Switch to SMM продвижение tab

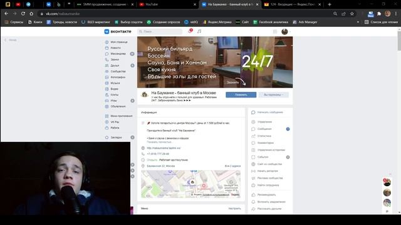click(x=106, y=4)
